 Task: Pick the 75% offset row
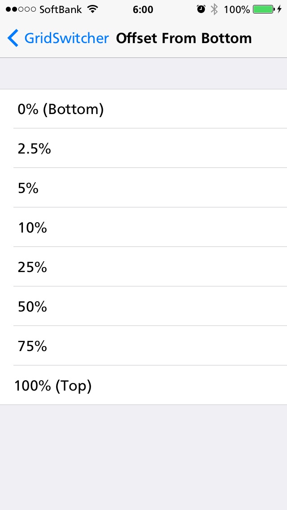(x=143, y=345)
